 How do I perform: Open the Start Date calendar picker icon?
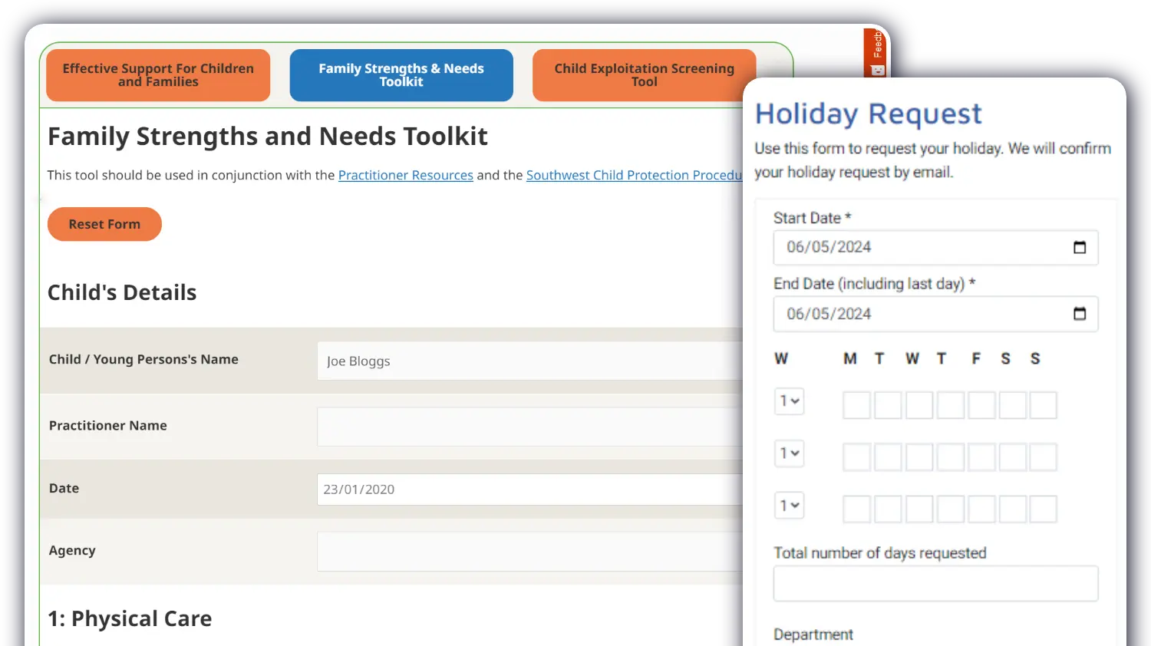[1080, 247]
